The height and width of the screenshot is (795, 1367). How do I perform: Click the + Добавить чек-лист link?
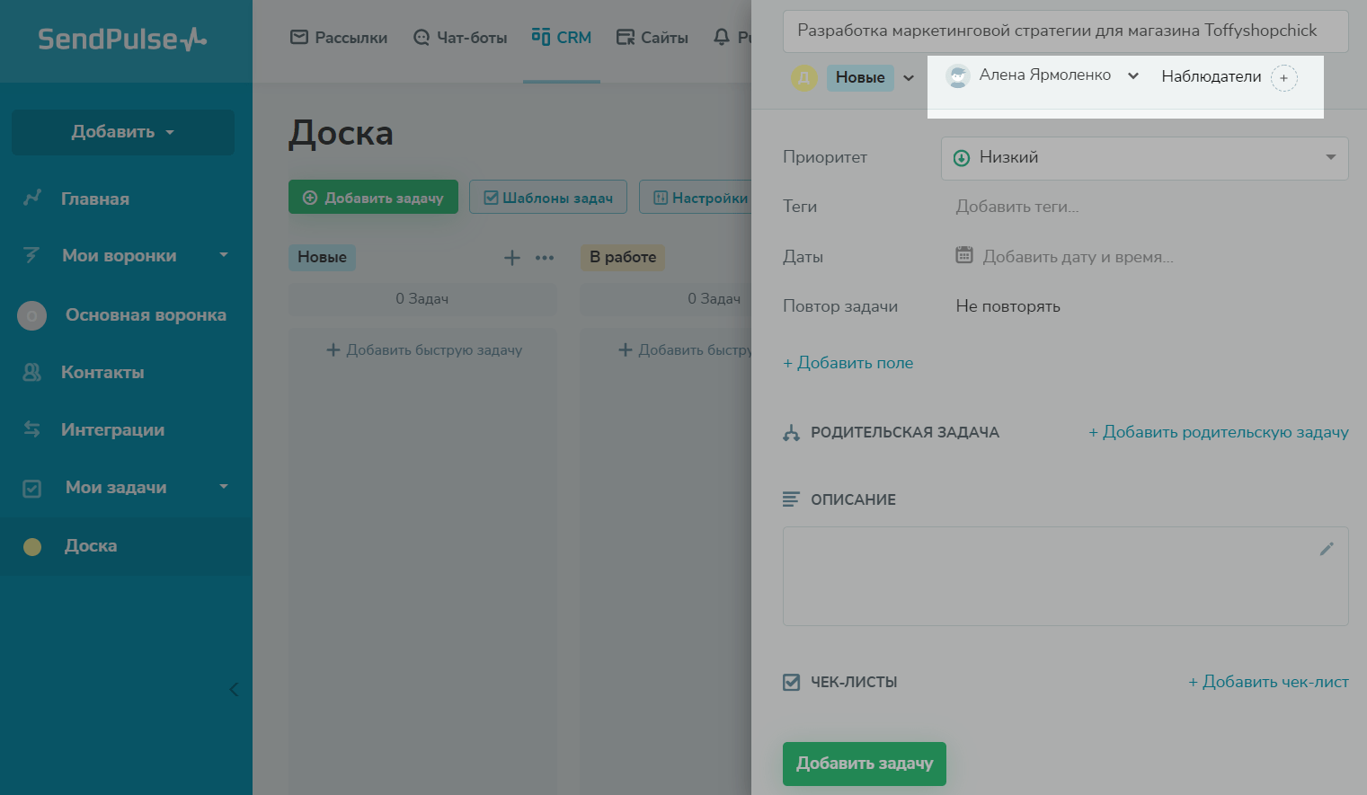1268,682
